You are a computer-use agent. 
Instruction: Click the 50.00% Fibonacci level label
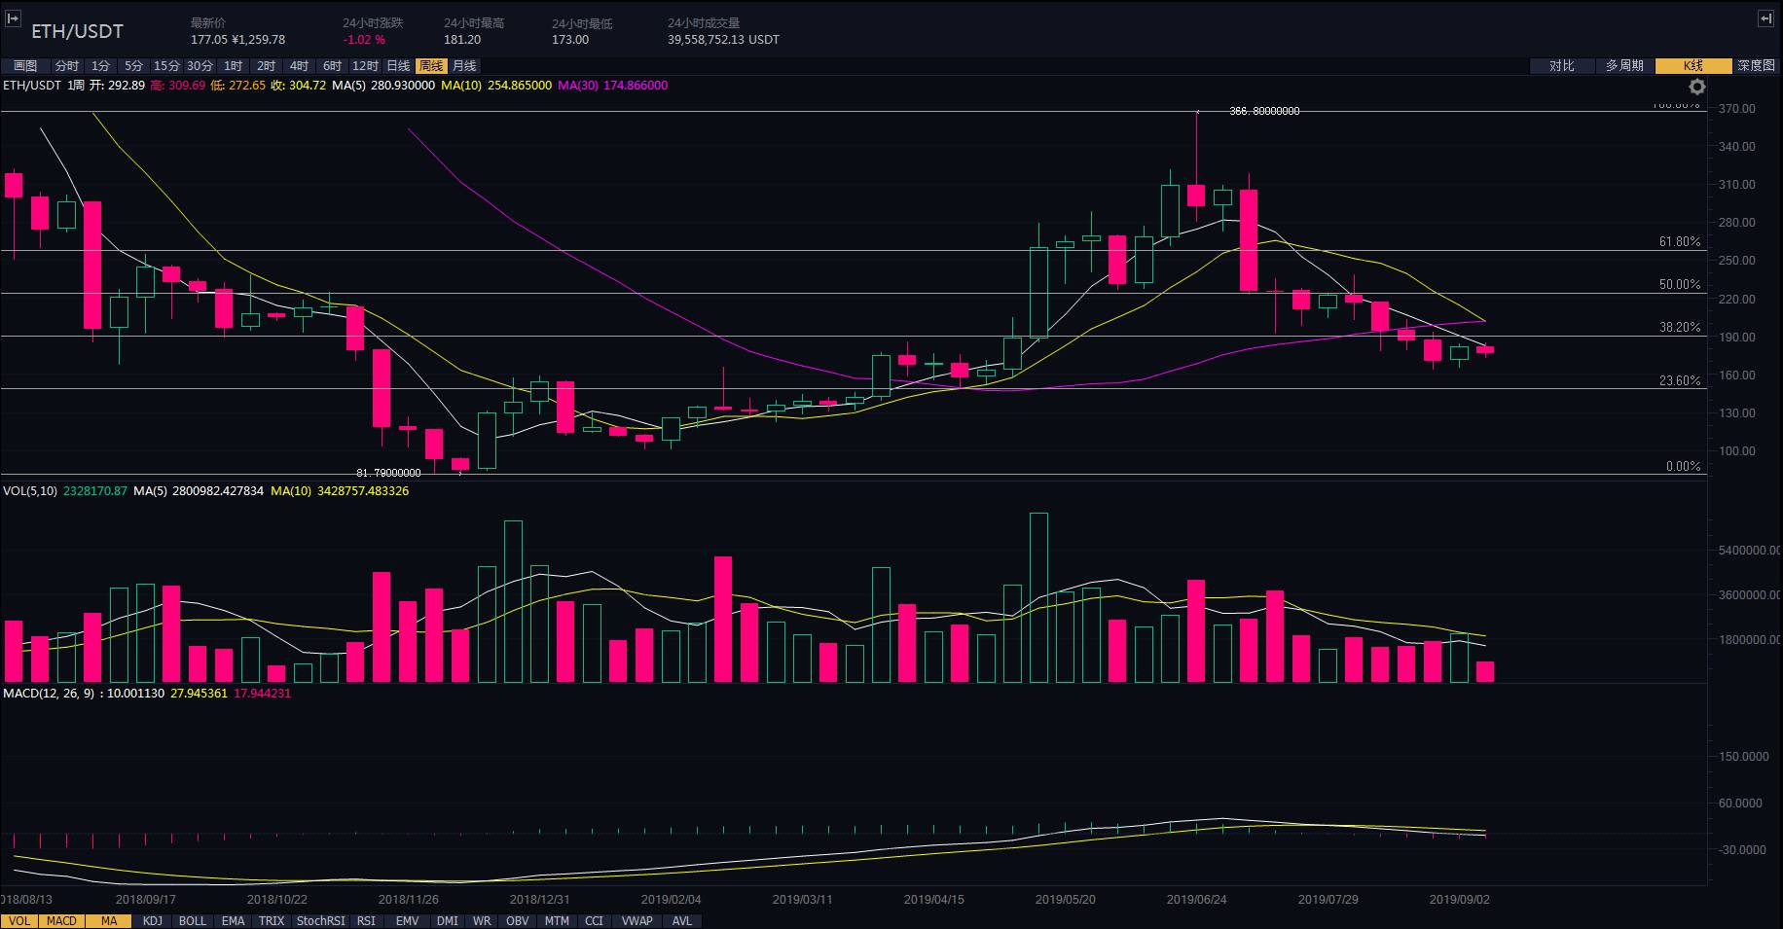pyautogui.click(x=1680, y=285)
